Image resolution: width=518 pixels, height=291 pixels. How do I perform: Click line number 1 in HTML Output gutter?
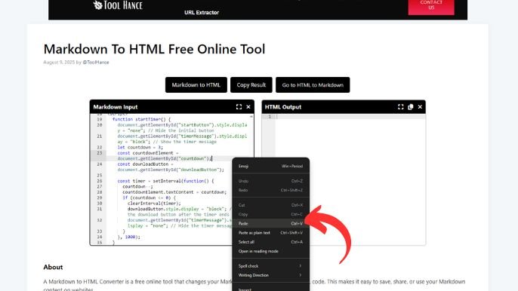pyautogui.click(x=270, y=116)
